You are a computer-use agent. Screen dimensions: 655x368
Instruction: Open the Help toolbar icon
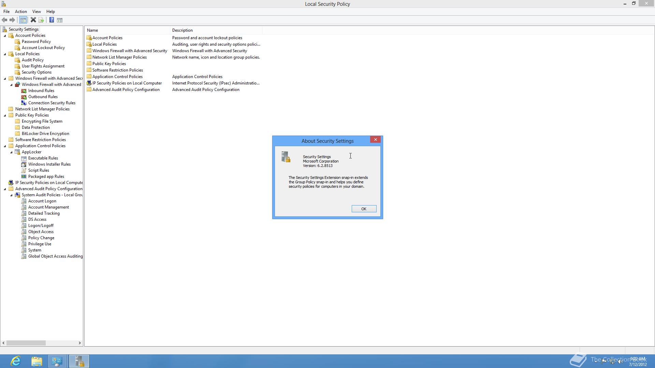click(52, 20)
